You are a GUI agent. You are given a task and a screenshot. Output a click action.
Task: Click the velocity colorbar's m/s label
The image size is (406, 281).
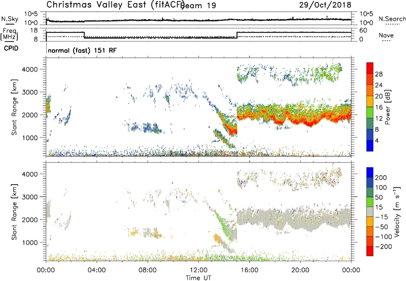tap(397, 212)
